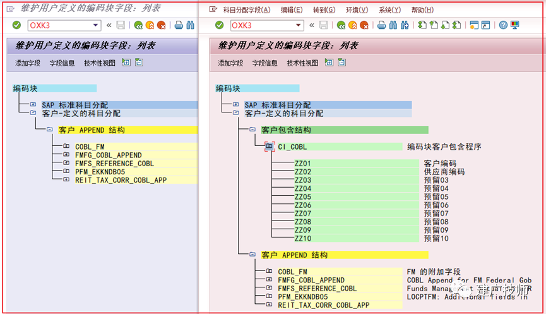The width and height of the screenshot is (546, 314).
Task: Open the 编辑(E) menu
Action: (x=292, y=10)
